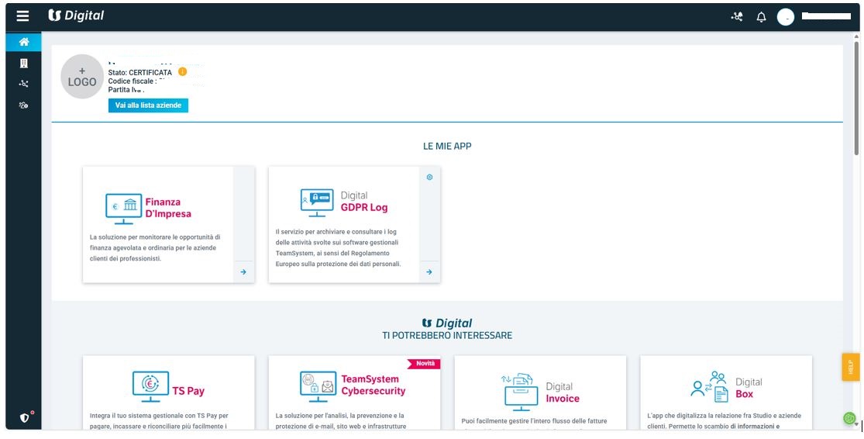Click the Home icon in sidebar
Screen dimensions: 864x439
click(x=23, y=42)
